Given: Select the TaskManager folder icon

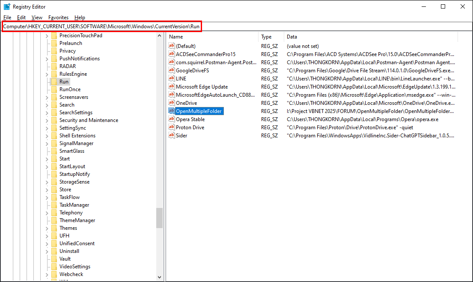Looking at the screenshot, I should 54,205.
